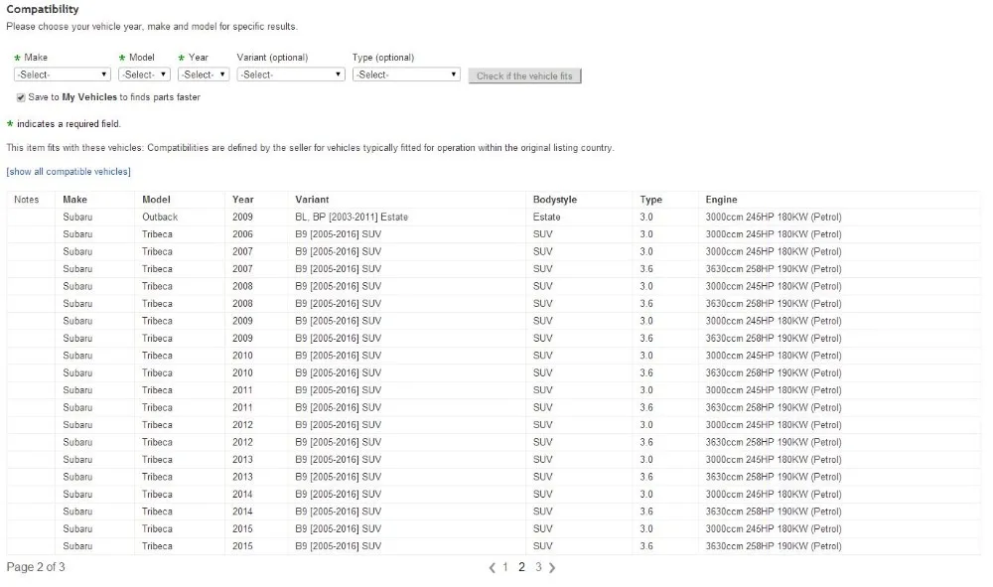993x587 pixels.
Task: Click Page 2 of 3 label
Action: pyautogui.click(x=36, y=567)
